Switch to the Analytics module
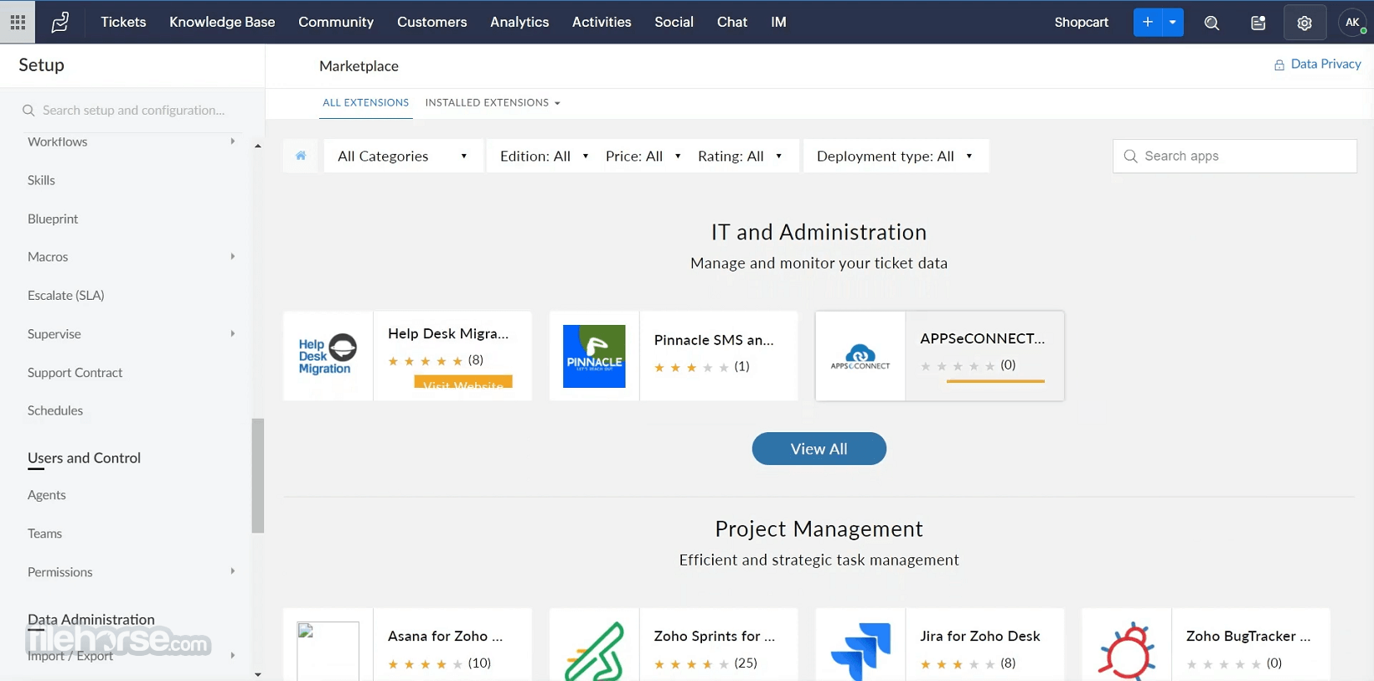The height and width of the screenshot is (681, 1374). pos(519,23)
